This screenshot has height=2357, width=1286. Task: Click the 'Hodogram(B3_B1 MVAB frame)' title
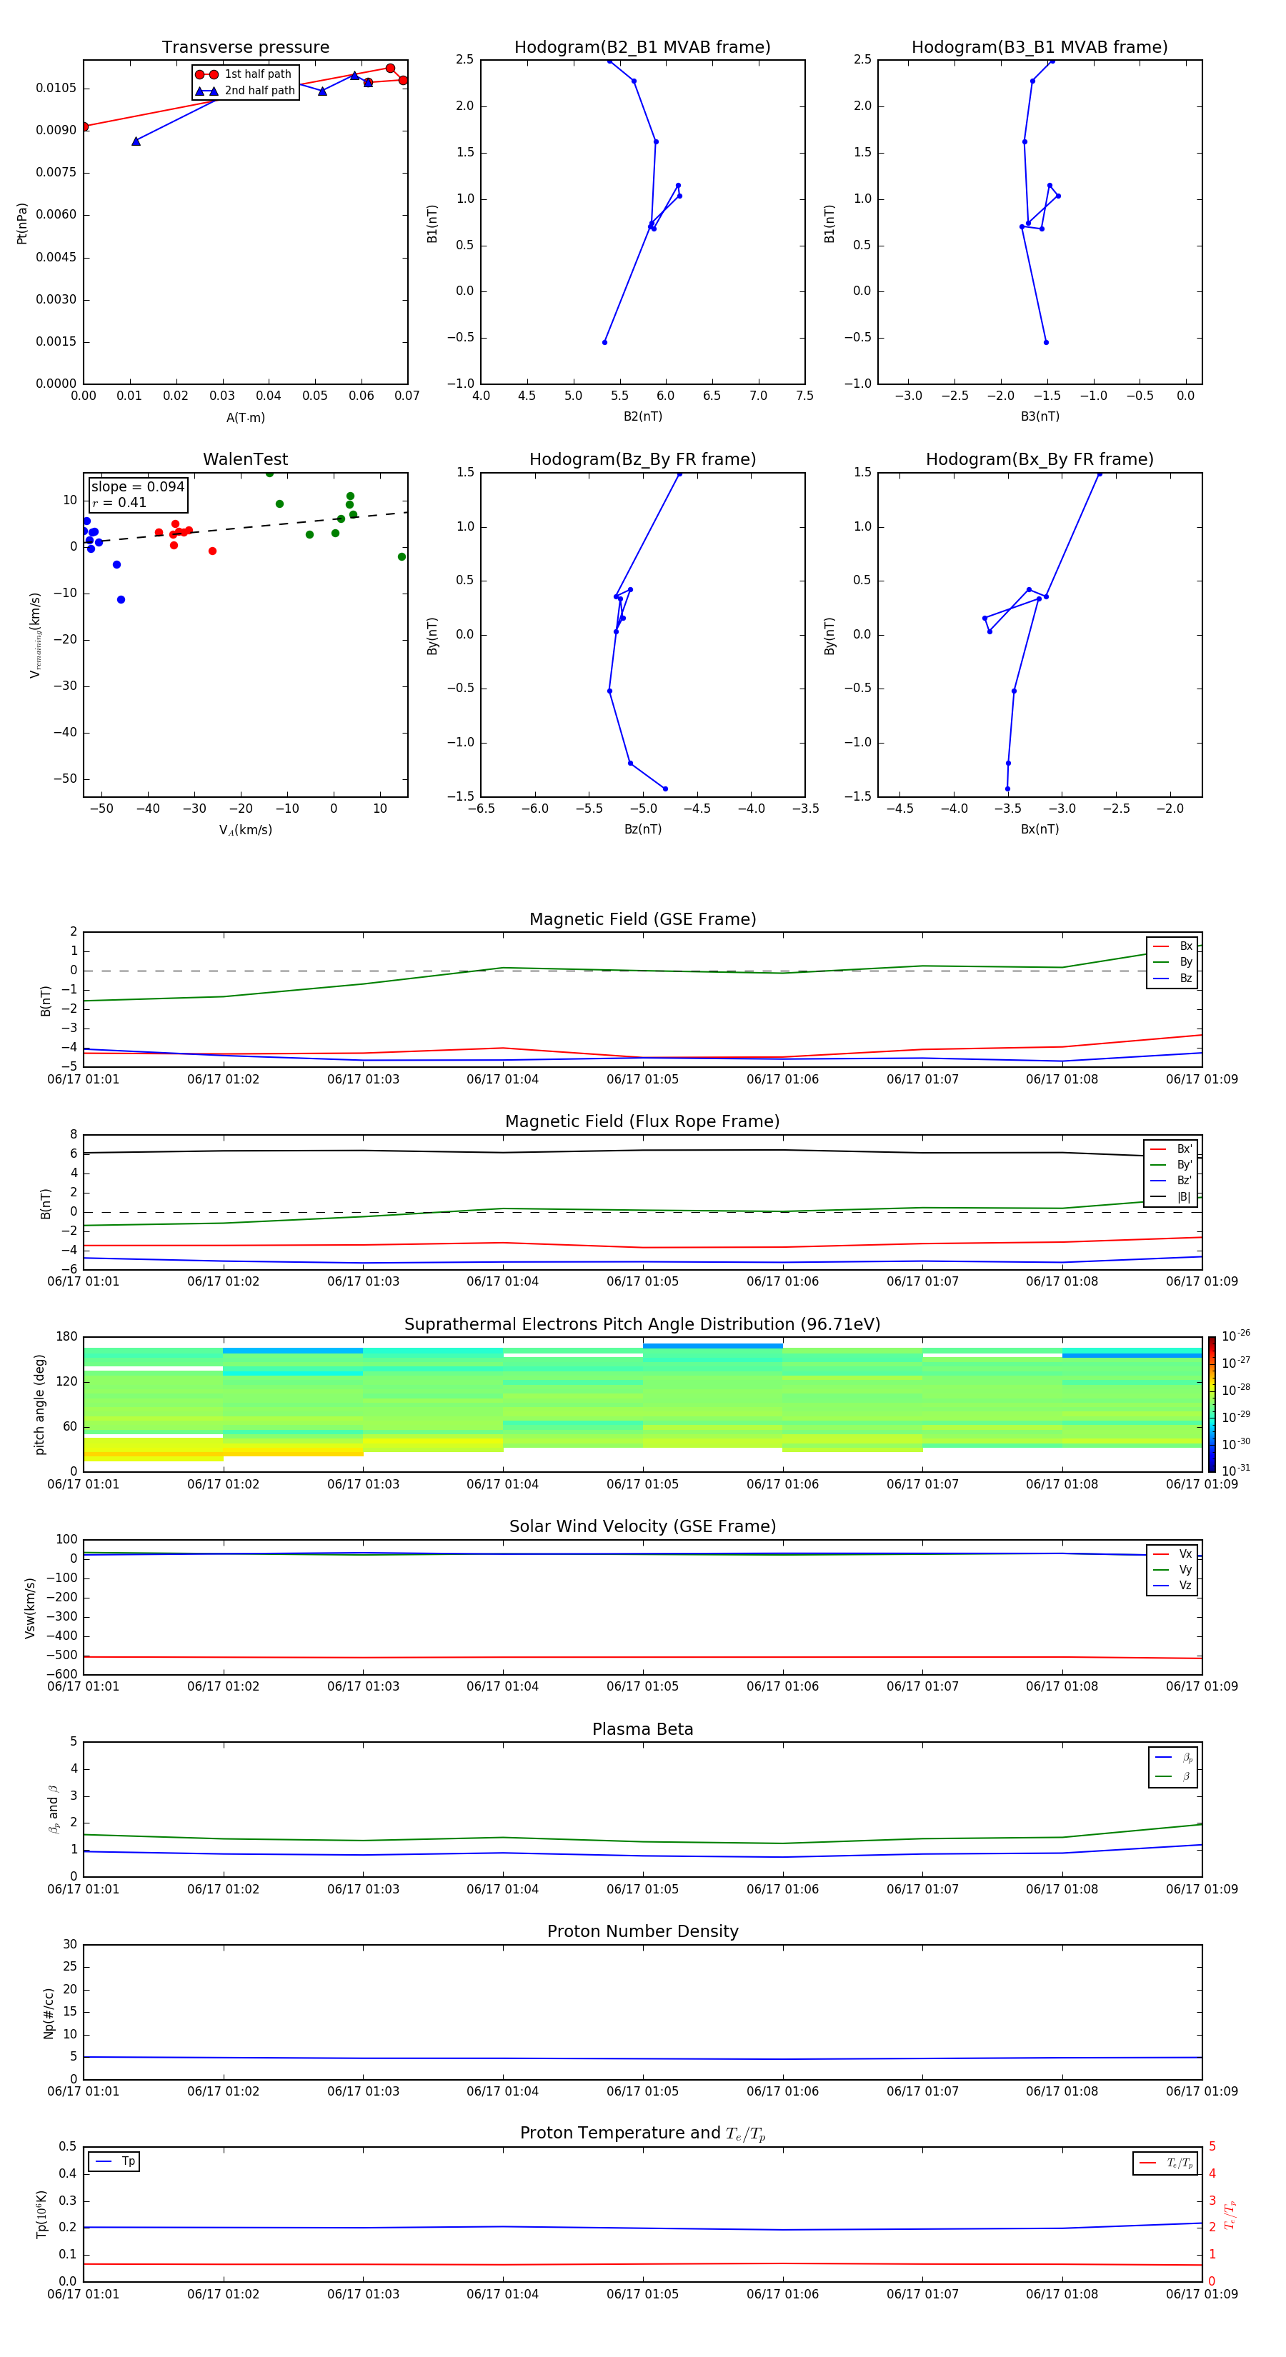pos(1040,46)
